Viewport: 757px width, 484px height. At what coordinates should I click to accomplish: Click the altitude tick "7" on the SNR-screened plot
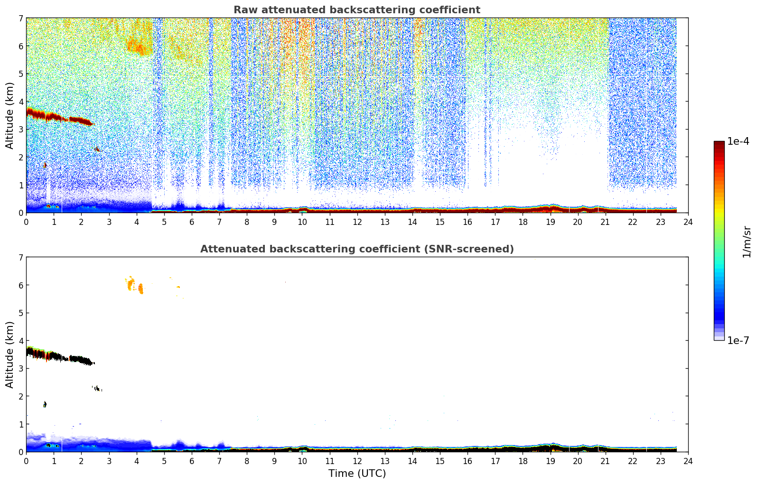pyautogui.click(x=21, y=258)
